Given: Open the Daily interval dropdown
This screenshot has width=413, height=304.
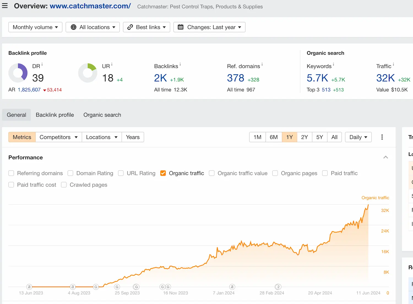Looking at the screenshot, I should pyautogui.click(x=358, y=137).
